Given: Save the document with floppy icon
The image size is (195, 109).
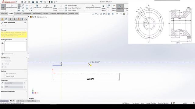Looking at the screenshot, I should [33, 2].
